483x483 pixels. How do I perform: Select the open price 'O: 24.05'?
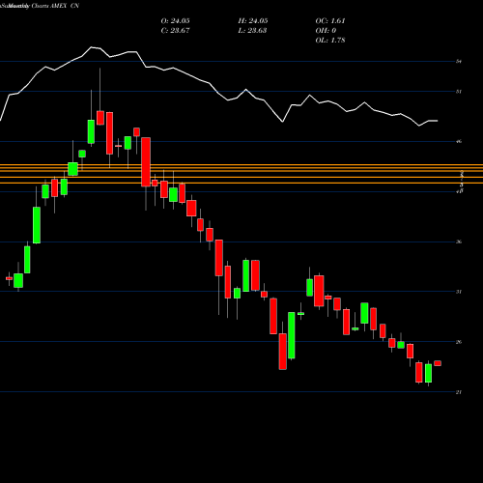175,21
